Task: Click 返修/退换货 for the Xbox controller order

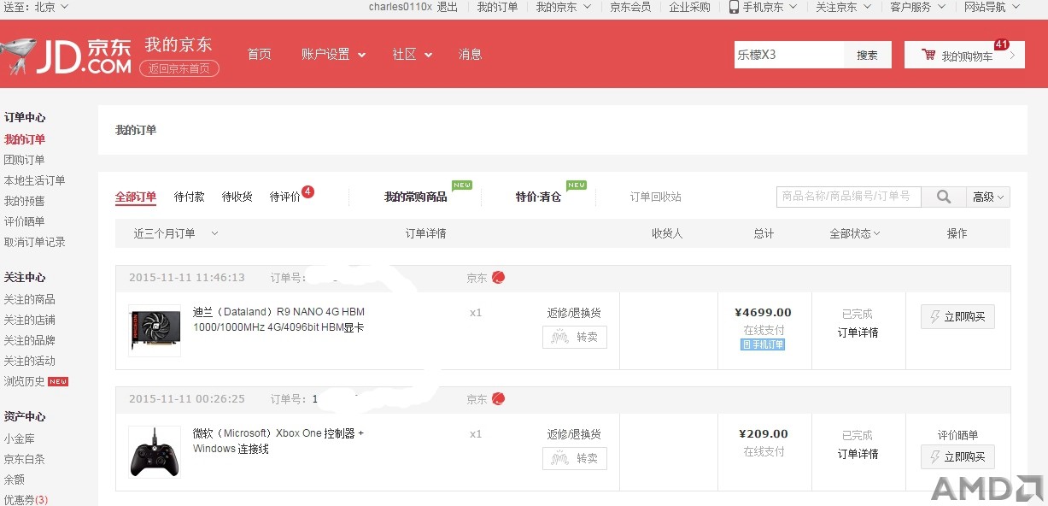Action: pyautogui.click(x=574, y=434)
